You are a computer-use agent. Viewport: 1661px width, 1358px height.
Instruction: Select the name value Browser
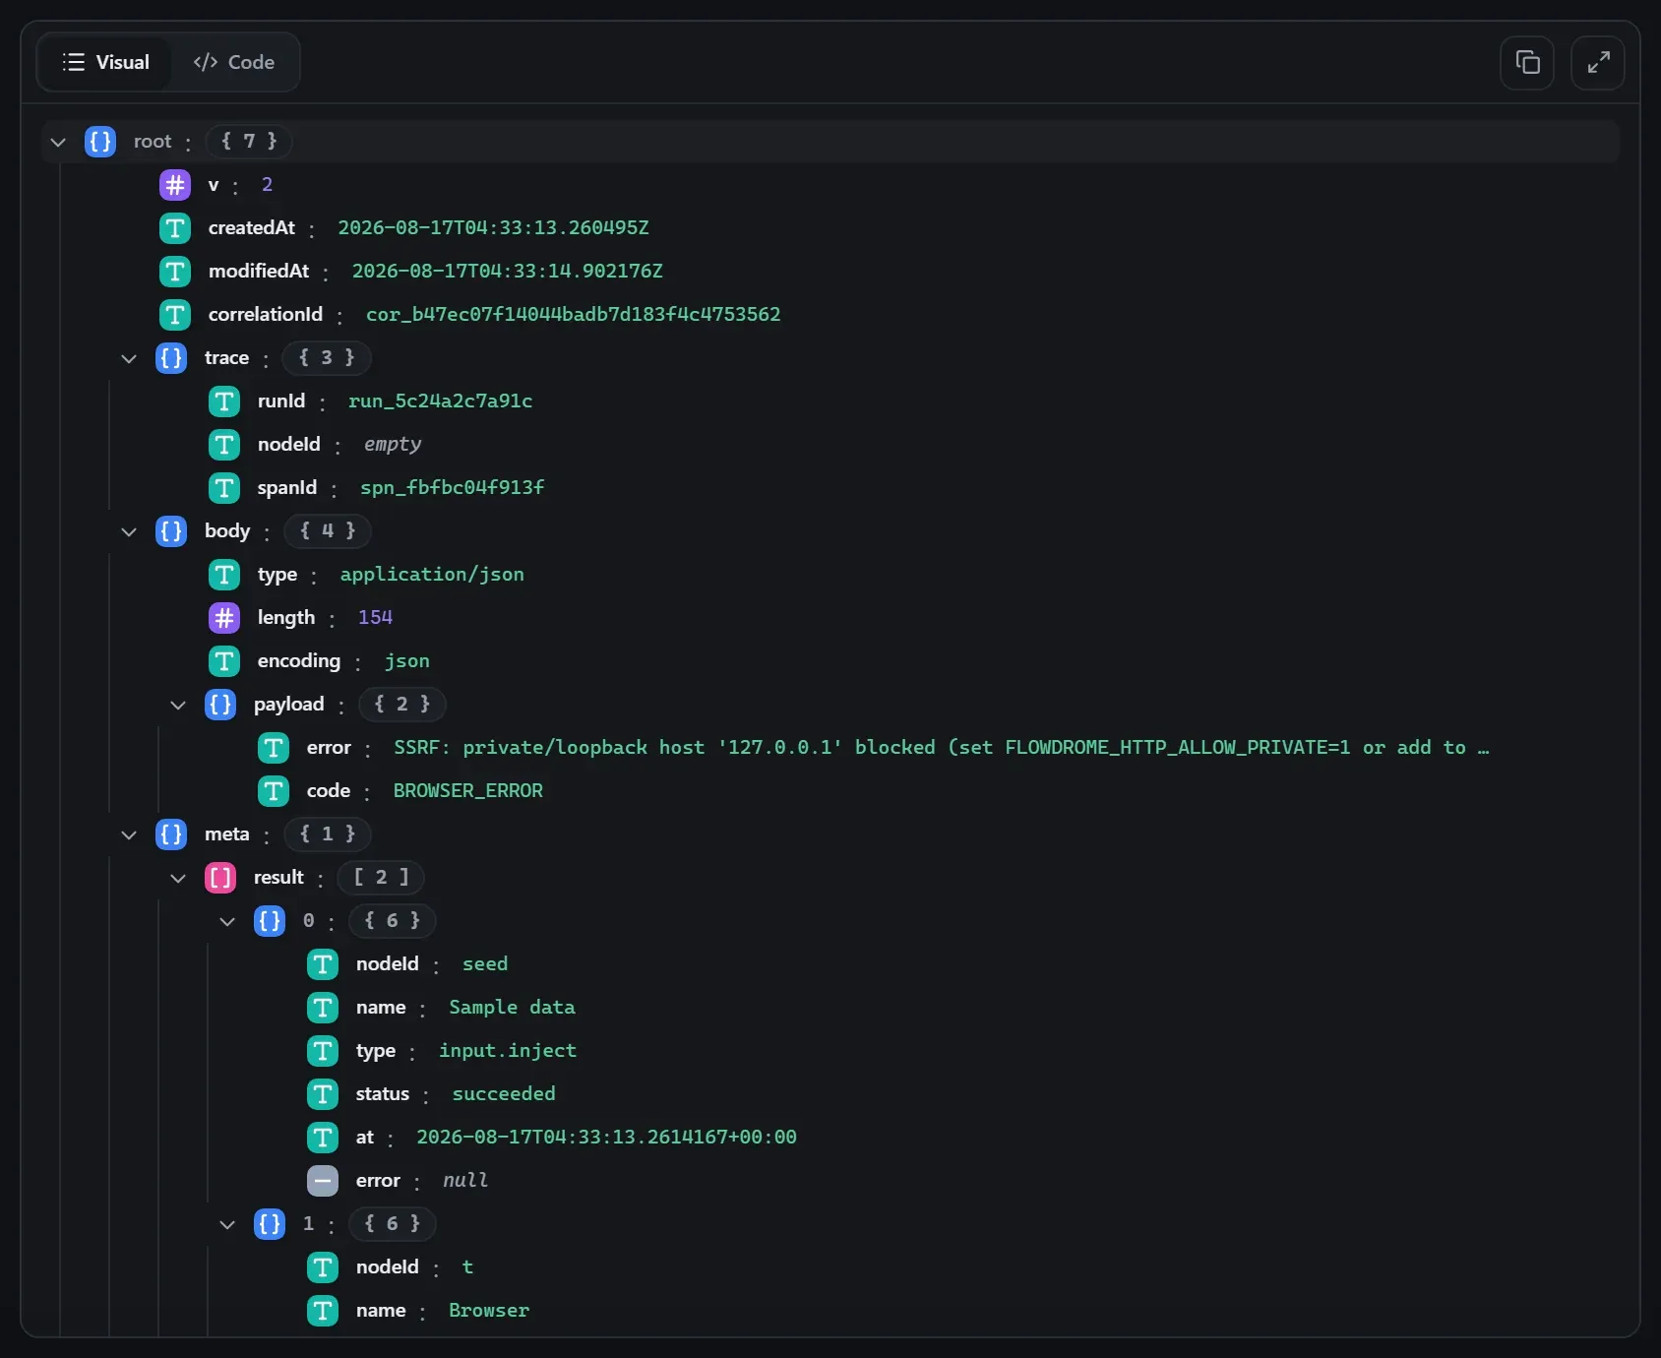coord(489,1311)
